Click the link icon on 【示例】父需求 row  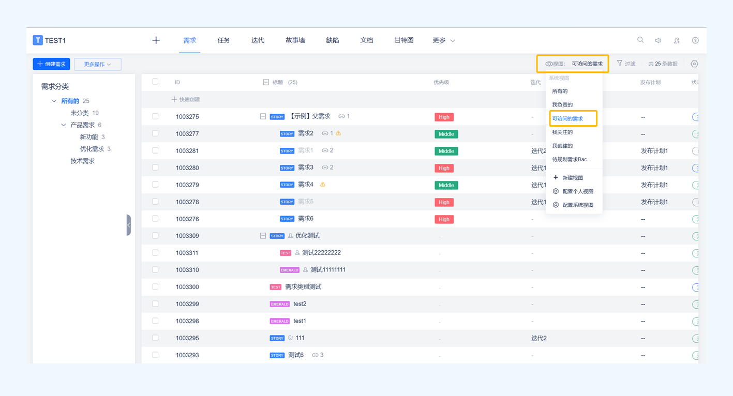(341, 116)
